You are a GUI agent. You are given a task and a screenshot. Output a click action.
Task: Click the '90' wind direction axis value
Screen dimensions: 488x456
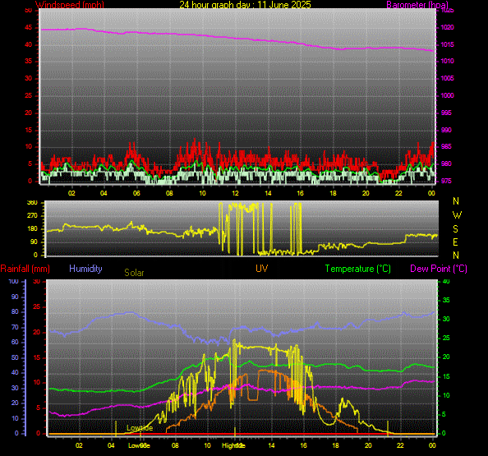click(34, 242)
